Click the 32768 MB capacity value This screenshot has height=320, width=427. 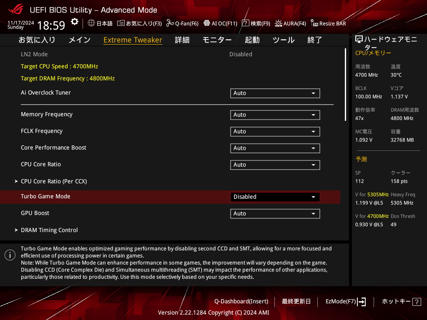[x=402, y=140]
